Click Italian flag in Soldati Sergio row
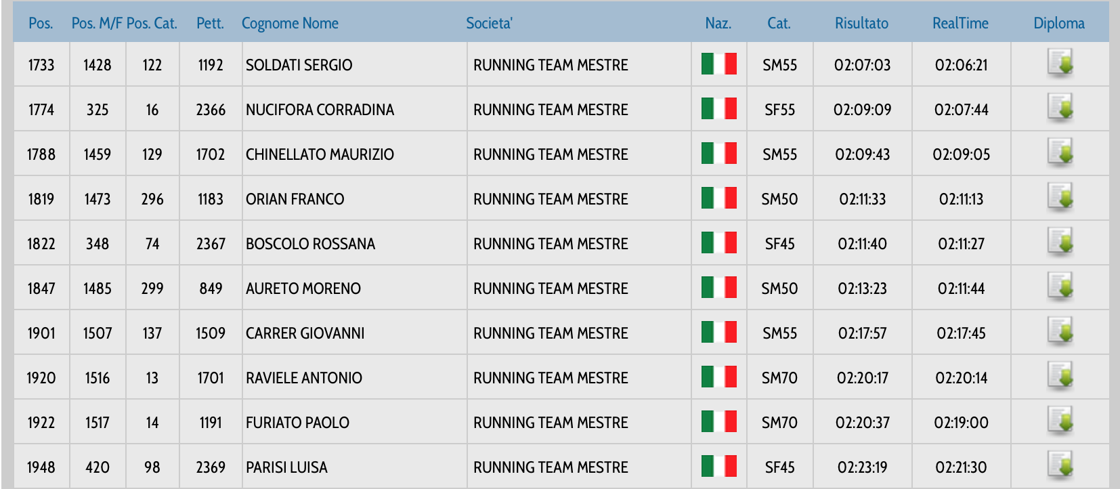This screenshot has height=489, width=1120. [x=718, y=64]
